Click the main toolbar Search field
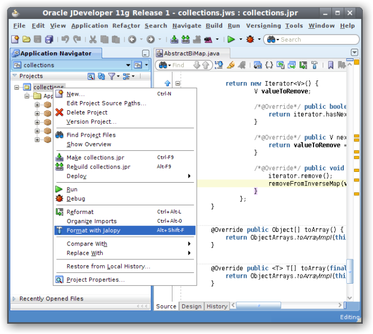 319,39
